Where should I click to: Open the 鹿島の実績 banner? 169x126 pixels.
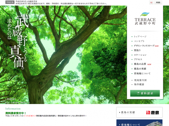(139, 112)
